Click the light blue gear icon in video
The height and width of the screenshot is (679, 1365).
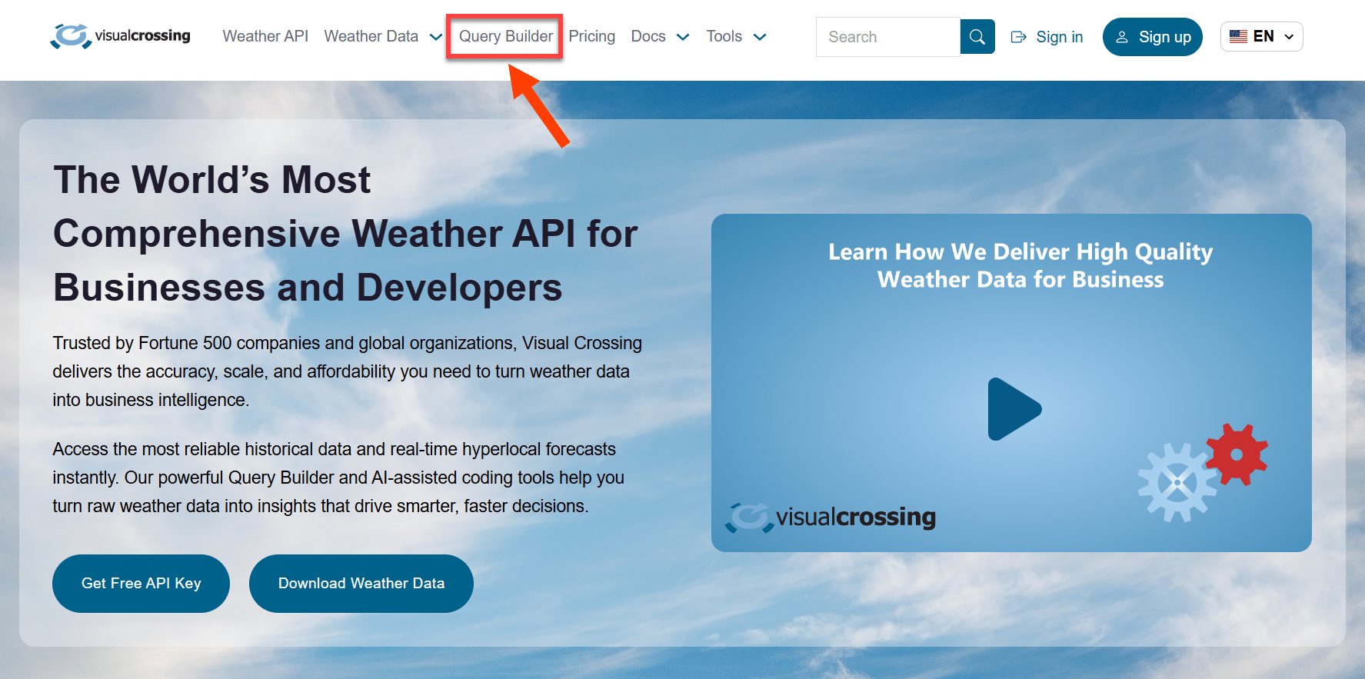click(1177, 483)
